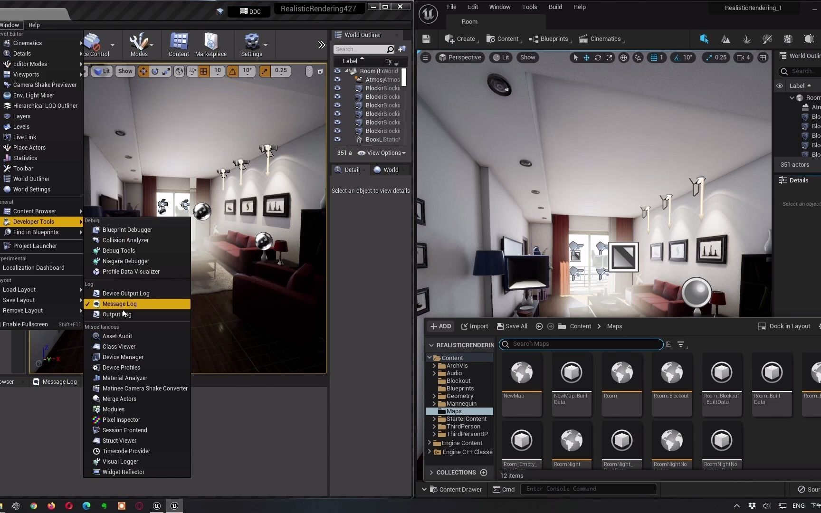This screenshot has height=513, width=821.
Task: Click the Settings gear toolbar icon
Action: [x=251, y=45]
